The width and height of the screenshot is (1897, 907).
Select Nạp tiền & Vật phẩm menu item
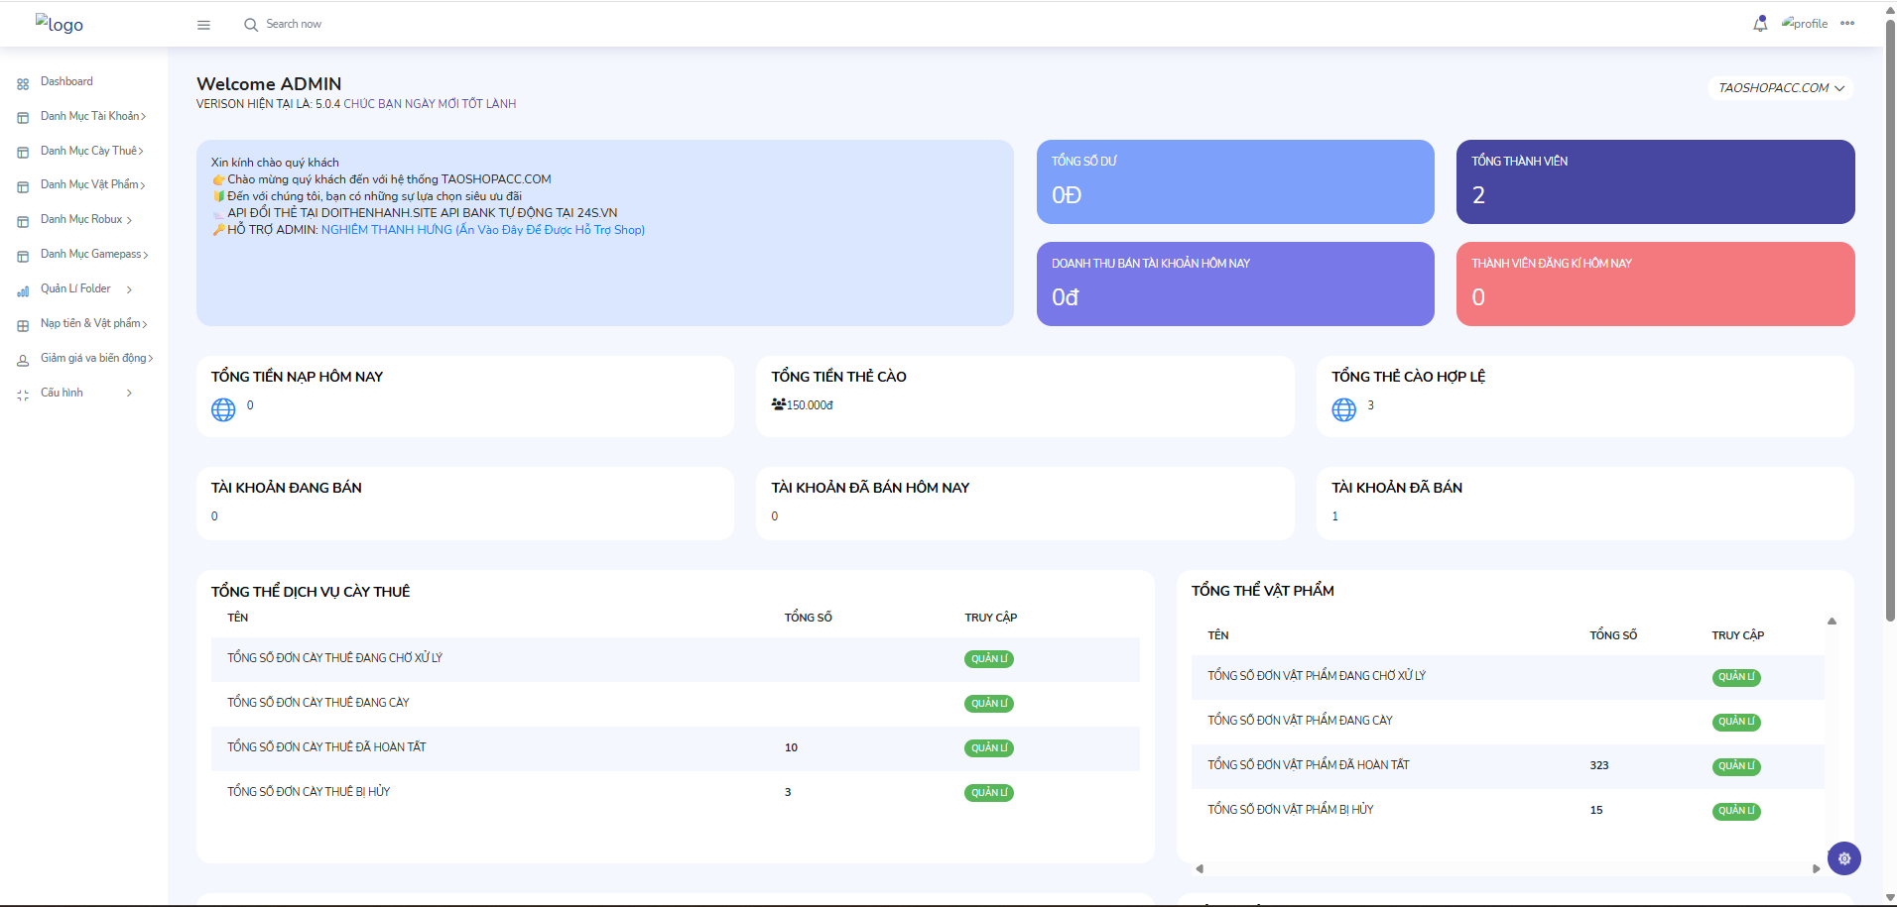(92, 324)
